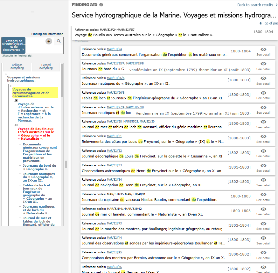Image resolution: width=278 pixels, height=273 pixels.
Task: Select the Journaux de bord du Géographe tree item
Action: click(x=39, y=167)
